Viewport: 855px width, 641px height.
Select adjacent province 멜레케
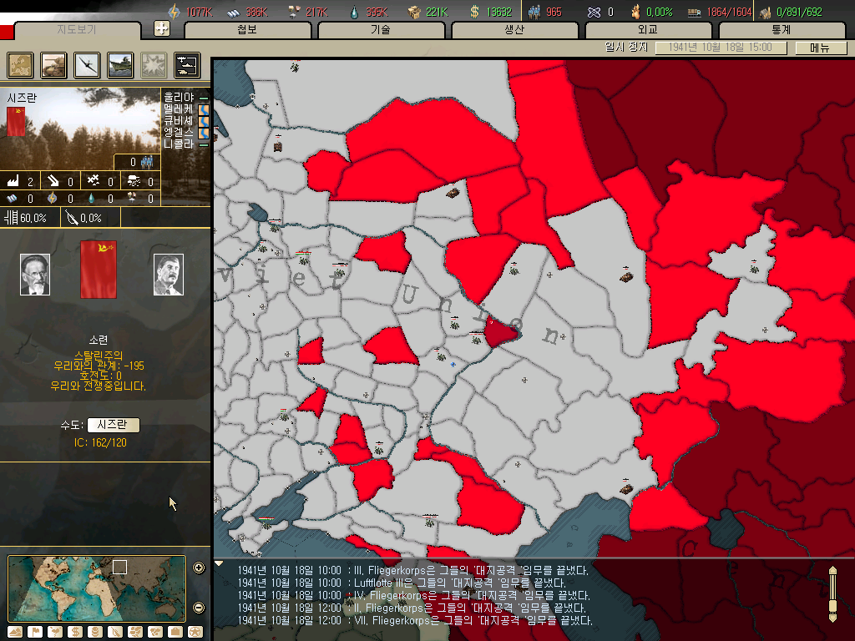click(179, 109)
